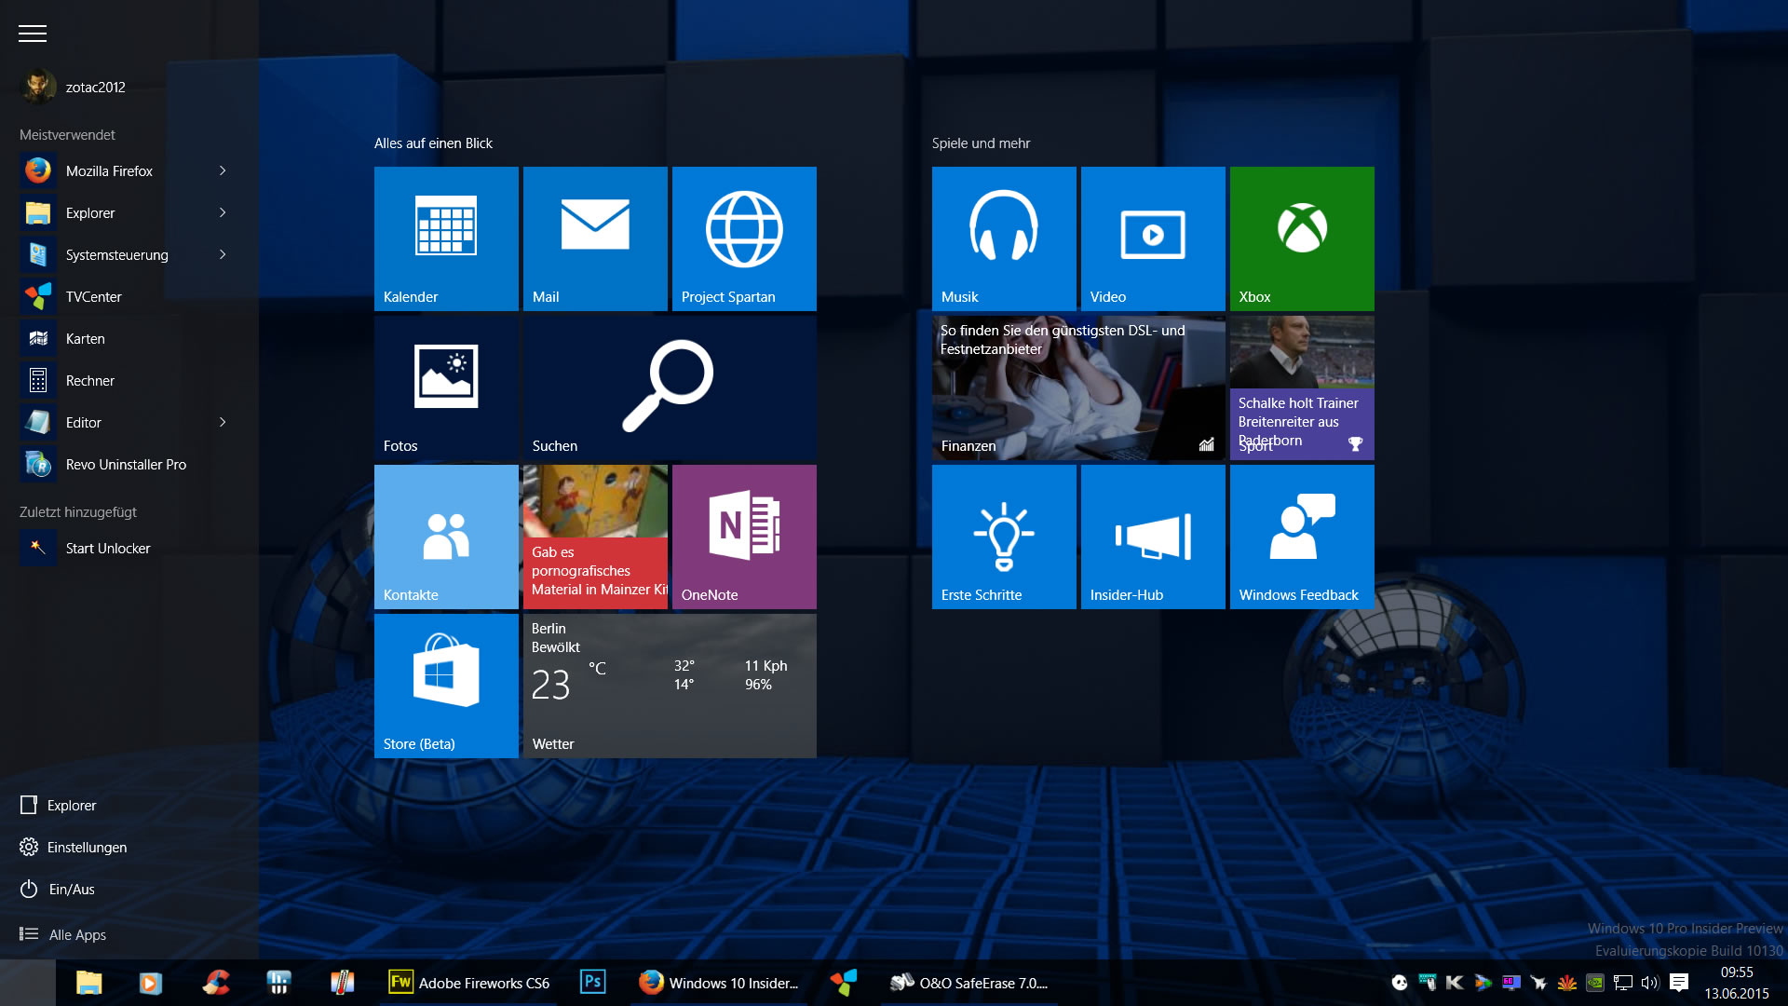The width and height of the screenshot is (1788, 1006).
Task: Toggle the hamburger menu at top left
Action: tap(33, 34)
